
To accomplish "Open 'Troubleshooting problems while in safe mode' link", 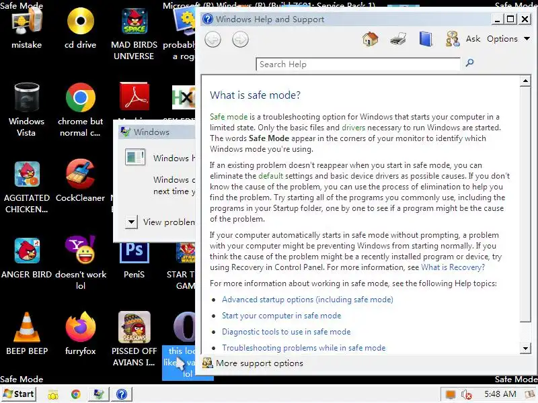I will 304,348.
